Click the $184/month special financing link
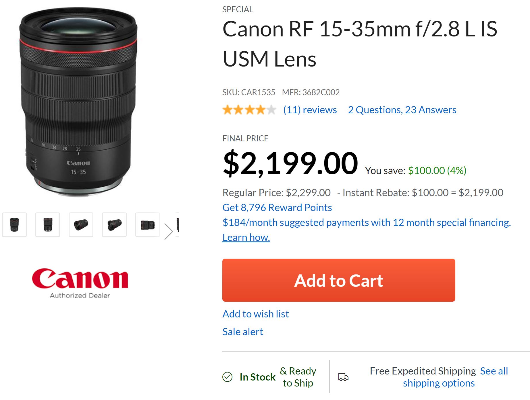The height and width of the screenshot is (400, 530). [366, 223]
